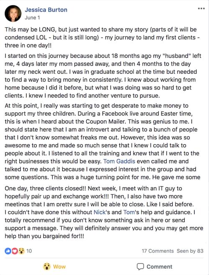209x275 pixels.
Task: Open Nick's tagged profile link
Action: click(x=99, y=212)
